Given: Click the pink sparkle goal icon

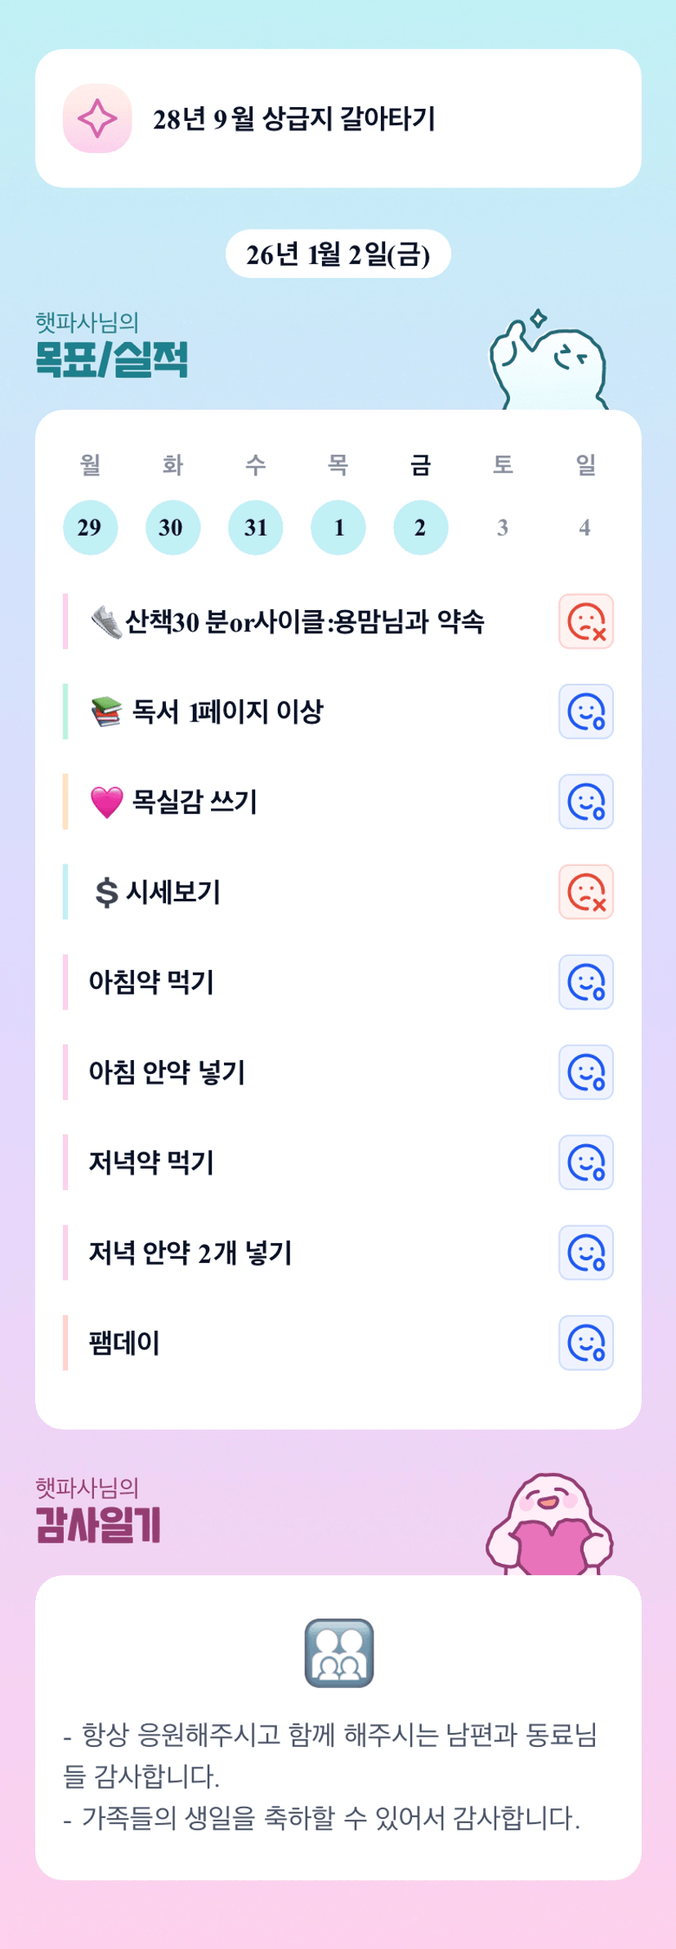Looking at the screenshot, I should click(x=97, y=119).
